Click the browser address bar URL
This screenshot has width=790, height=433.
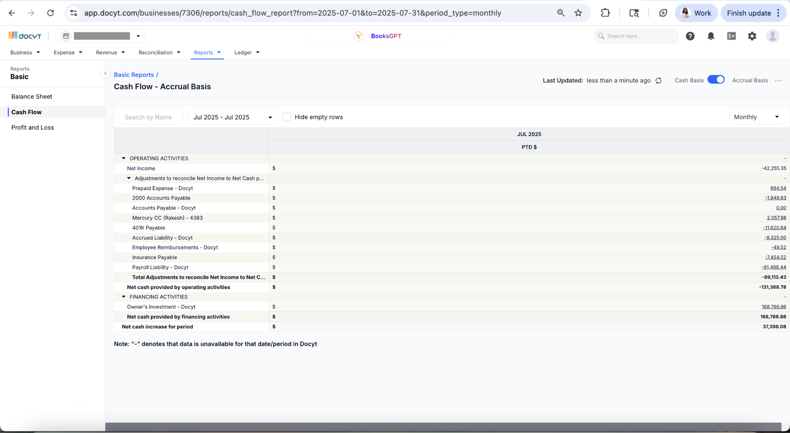tap(293, 13)
